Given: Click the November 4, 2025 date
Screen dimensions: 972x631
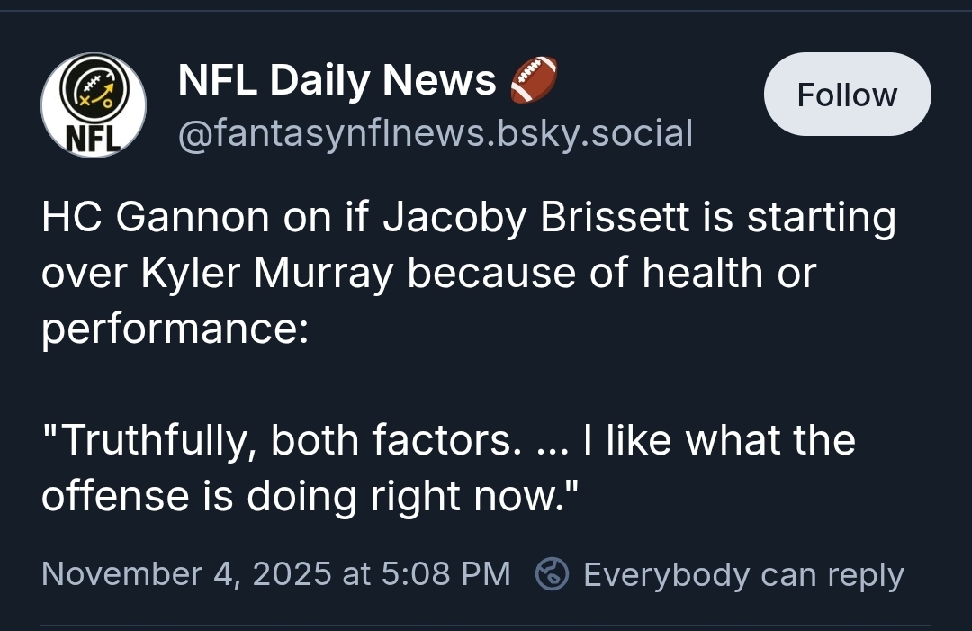Looking at the screenshot, I should pos(186,573).
